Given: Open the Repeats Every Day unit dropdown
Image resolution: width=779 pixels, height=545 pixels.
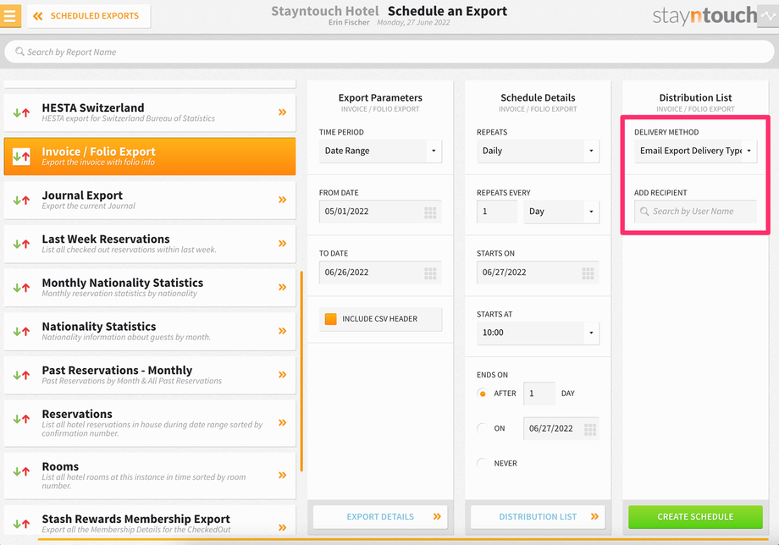Looking at the screenshot, I should pos(561,212).
